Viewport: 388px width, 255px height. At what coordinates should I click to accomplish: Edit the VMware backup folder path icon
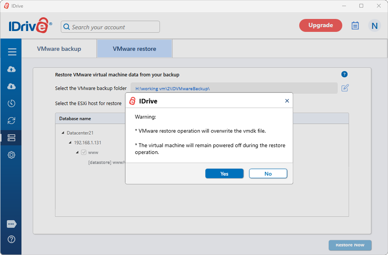(345, 88)
